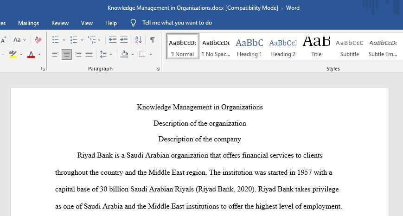This screenshot has height=216, width=403.
Task: Click the lightbulb Tell Me icon
Action: click(133, 23)
